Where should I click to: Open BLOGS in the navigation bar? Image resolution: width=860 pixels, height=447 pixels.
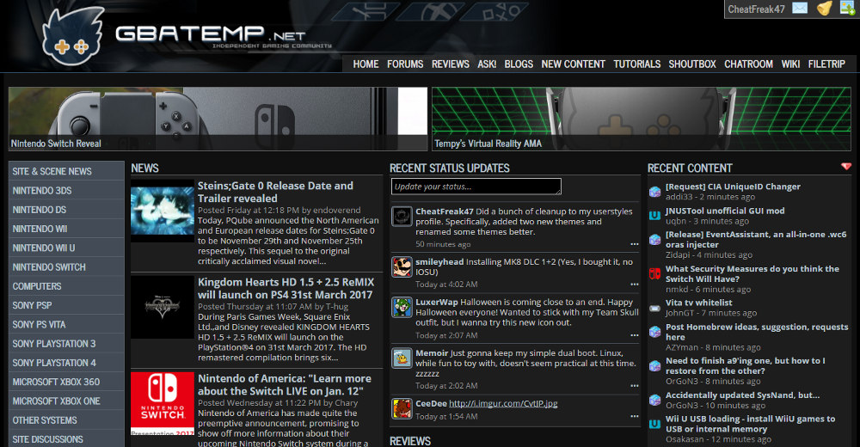click(519, 64)
